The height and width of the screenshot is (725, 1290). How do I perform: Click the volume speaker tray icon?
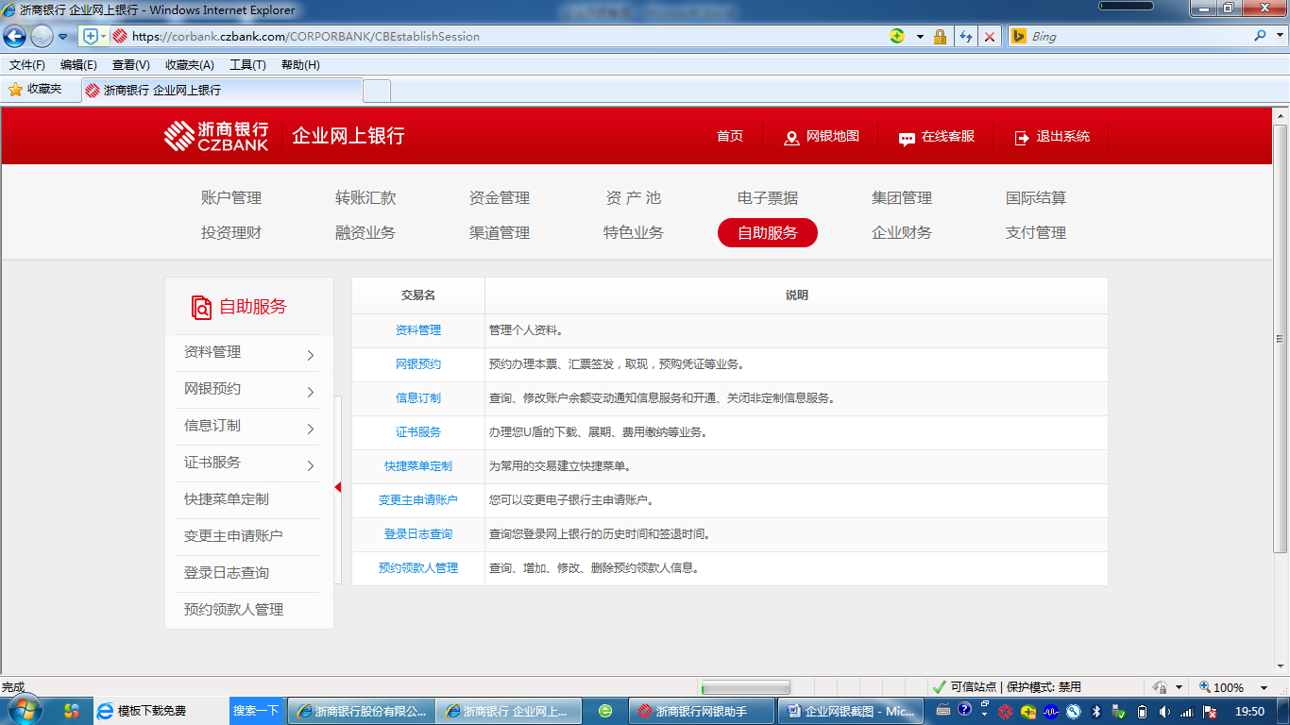[x=1164, y=712]
